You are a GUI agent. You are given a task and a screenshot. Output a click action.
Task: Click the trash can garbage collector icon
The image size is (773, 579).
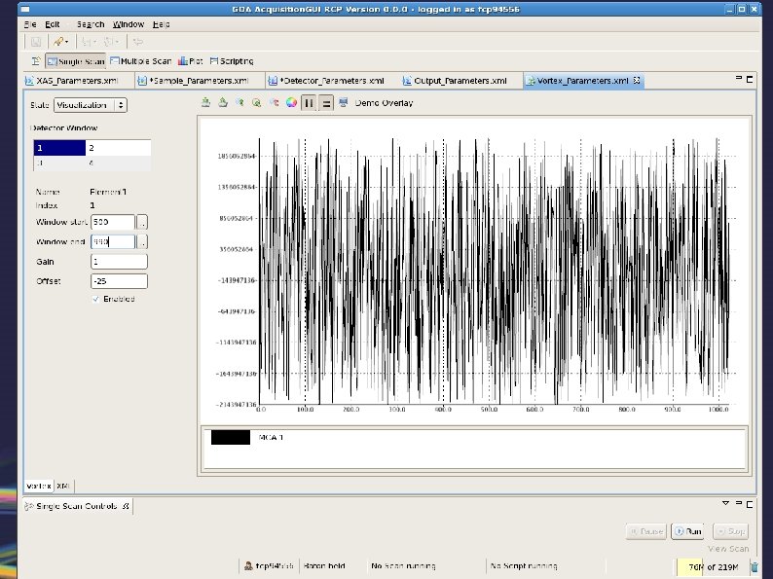754,566
